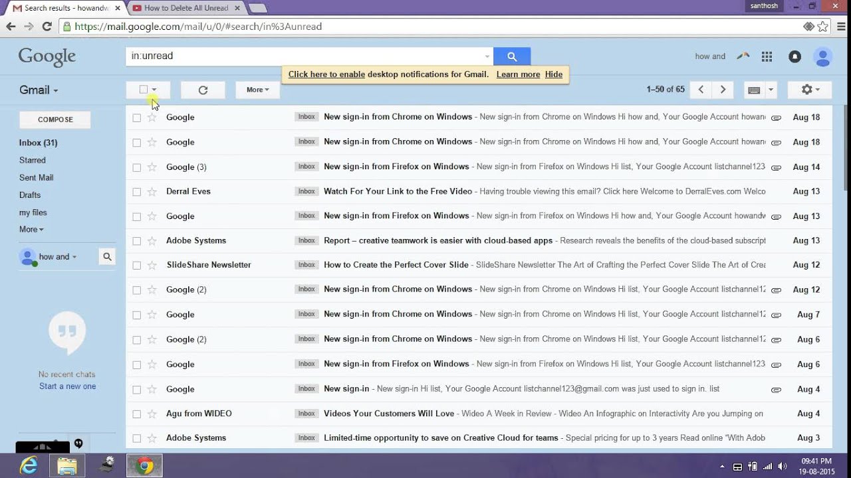This screenshot has width=851, height=478.
Task: Check the Google (3) email checkbox
Action: coord(136,167)
